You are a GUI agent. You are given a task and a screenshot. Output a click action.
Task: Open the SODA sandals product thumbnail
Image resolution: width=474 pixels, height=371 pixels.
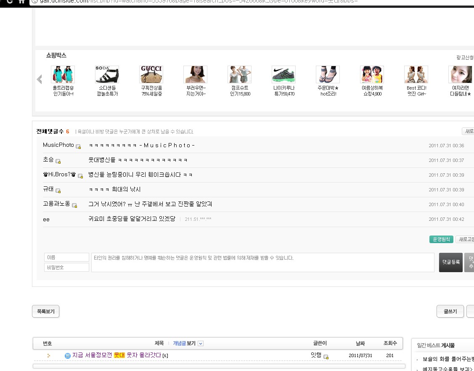point(107,74)
